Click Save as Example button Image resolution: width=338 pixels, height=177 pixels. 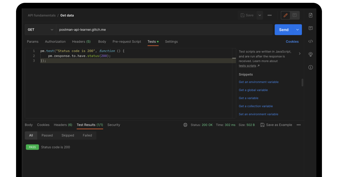click(276, 125)
